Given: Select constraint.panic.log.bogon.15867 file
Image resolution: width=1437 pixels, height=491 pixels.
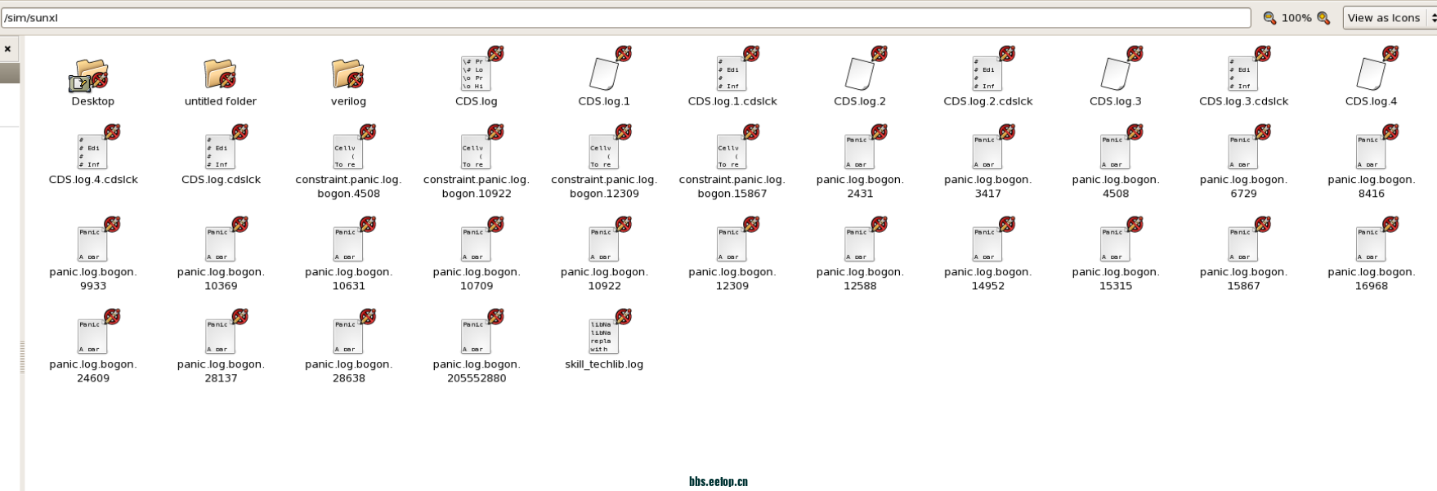Looking at the screenshot, I should coord(732,152).
